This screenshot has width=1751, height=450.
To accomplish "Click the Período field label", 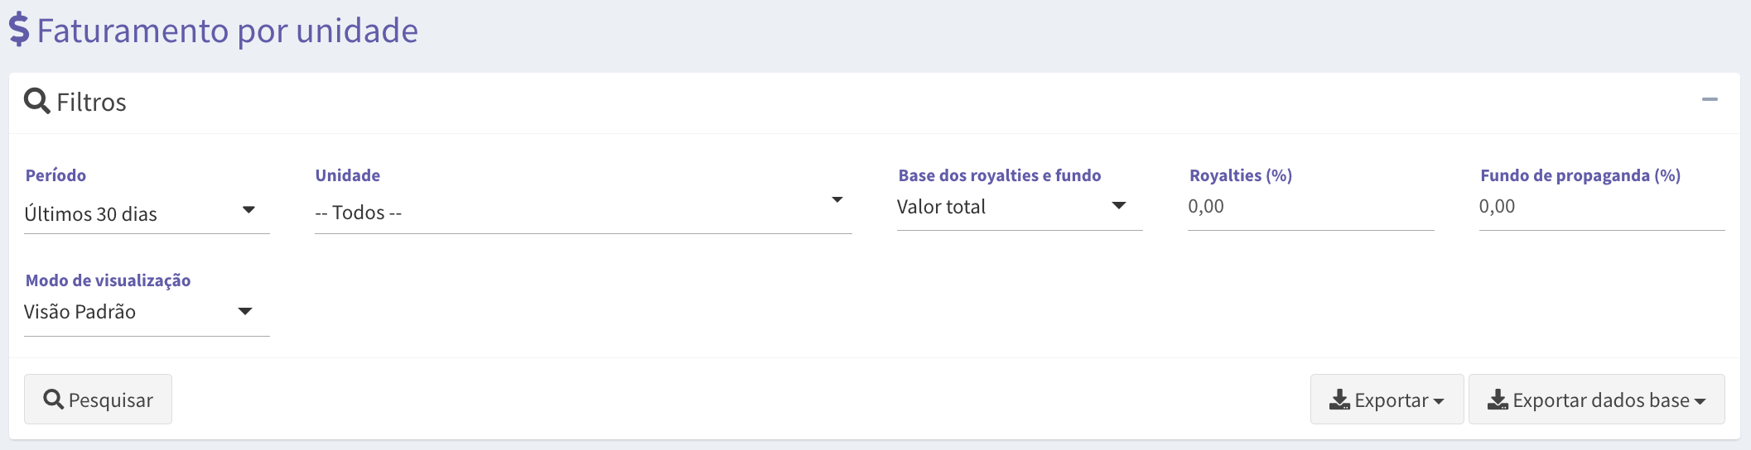I will pos(55,175).
